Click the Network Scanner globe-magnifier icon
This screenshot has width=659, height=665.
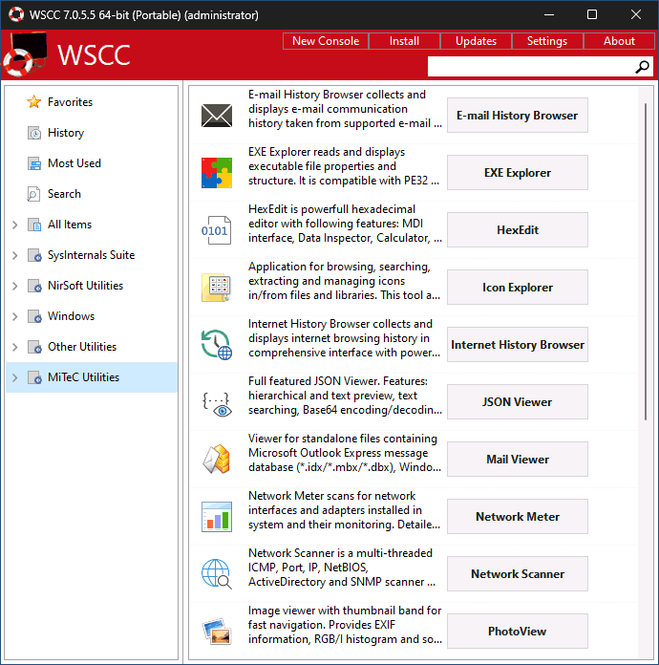pos(216,574)
